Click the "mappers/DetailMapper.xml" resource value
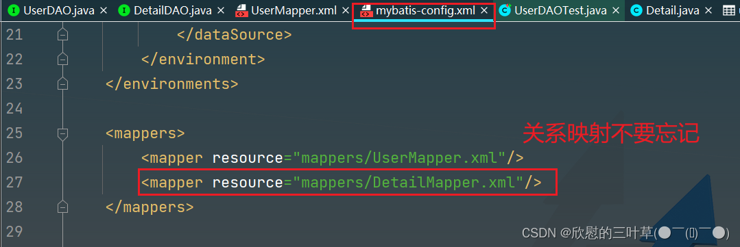 (x=409, y=182)
